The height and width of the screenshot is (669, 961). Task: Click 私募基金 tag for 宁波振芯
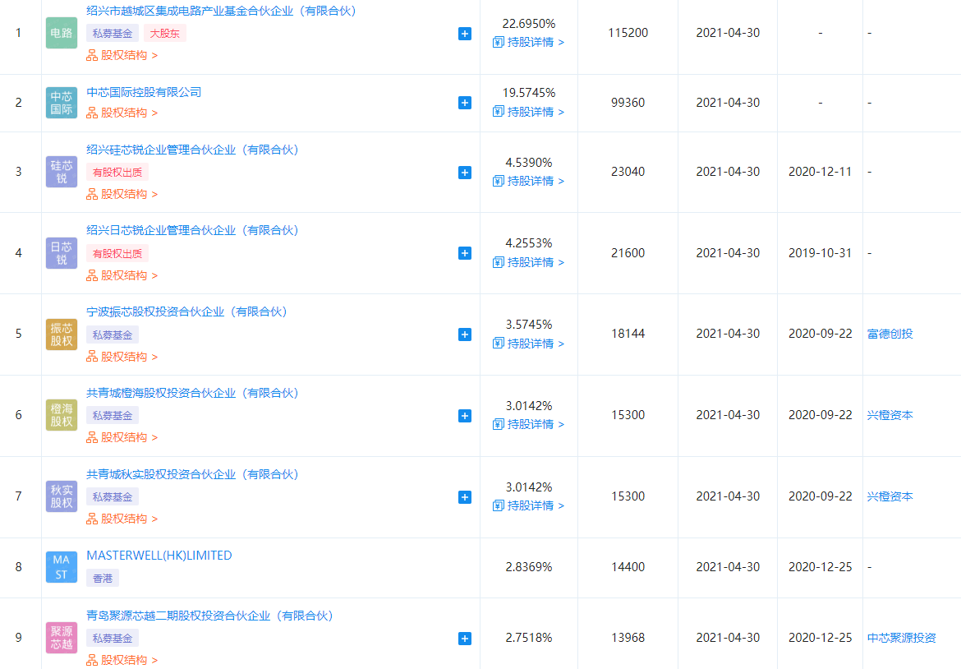click(113, 334)
